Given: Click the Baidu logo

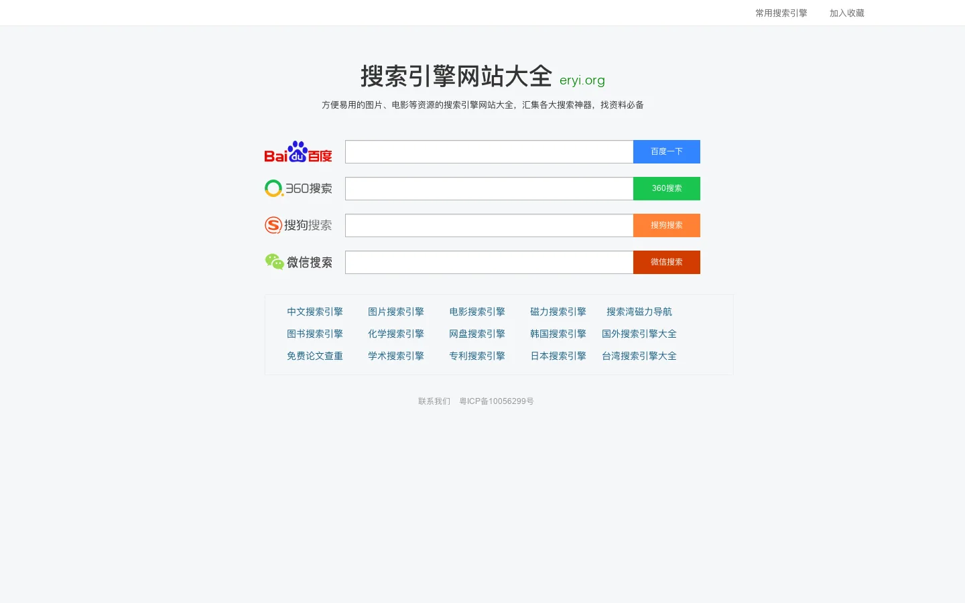Looking at the screenshot, I should tap(298, 152).
